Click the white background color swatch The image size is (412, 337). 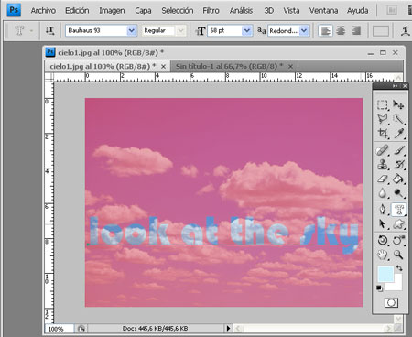point(396,285)
